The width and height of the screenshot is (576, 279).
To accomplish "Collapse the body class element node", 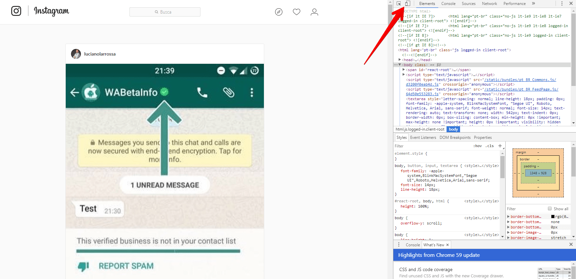I will pyautogui.click(x=400, y=65).
